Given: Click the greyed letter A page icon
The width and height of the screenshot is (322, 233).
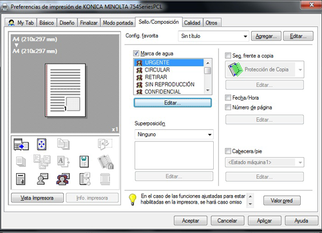Looking at the screenshot, I should click(63, 162).
